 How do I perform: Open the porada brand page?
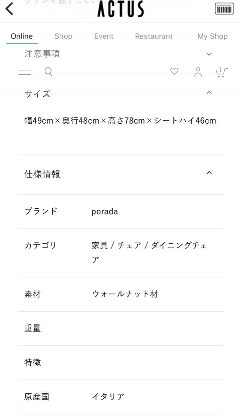(104, 211)
